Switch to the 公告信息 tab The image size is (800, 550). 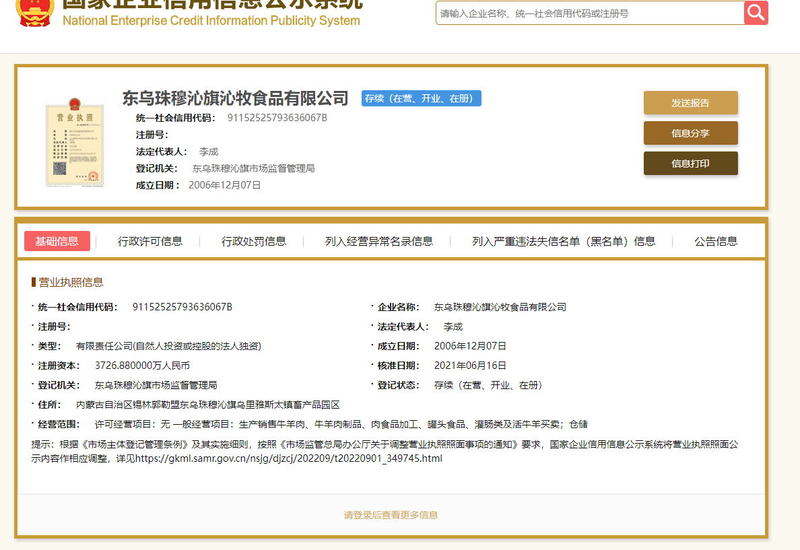coord(716,241)
